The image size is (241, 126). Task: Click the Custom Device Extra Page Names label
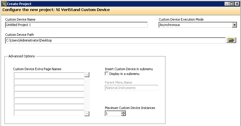point(37,69)
